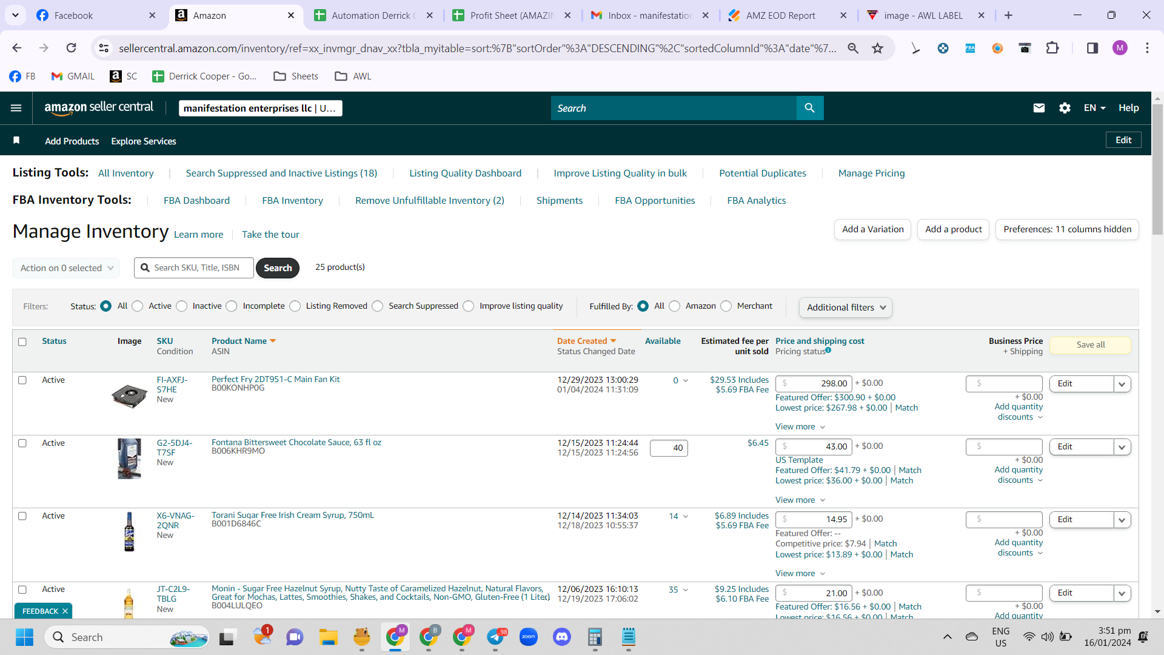Click the price field showing 298.00
The image size is (1164, 655).
(x=814, y=384)
